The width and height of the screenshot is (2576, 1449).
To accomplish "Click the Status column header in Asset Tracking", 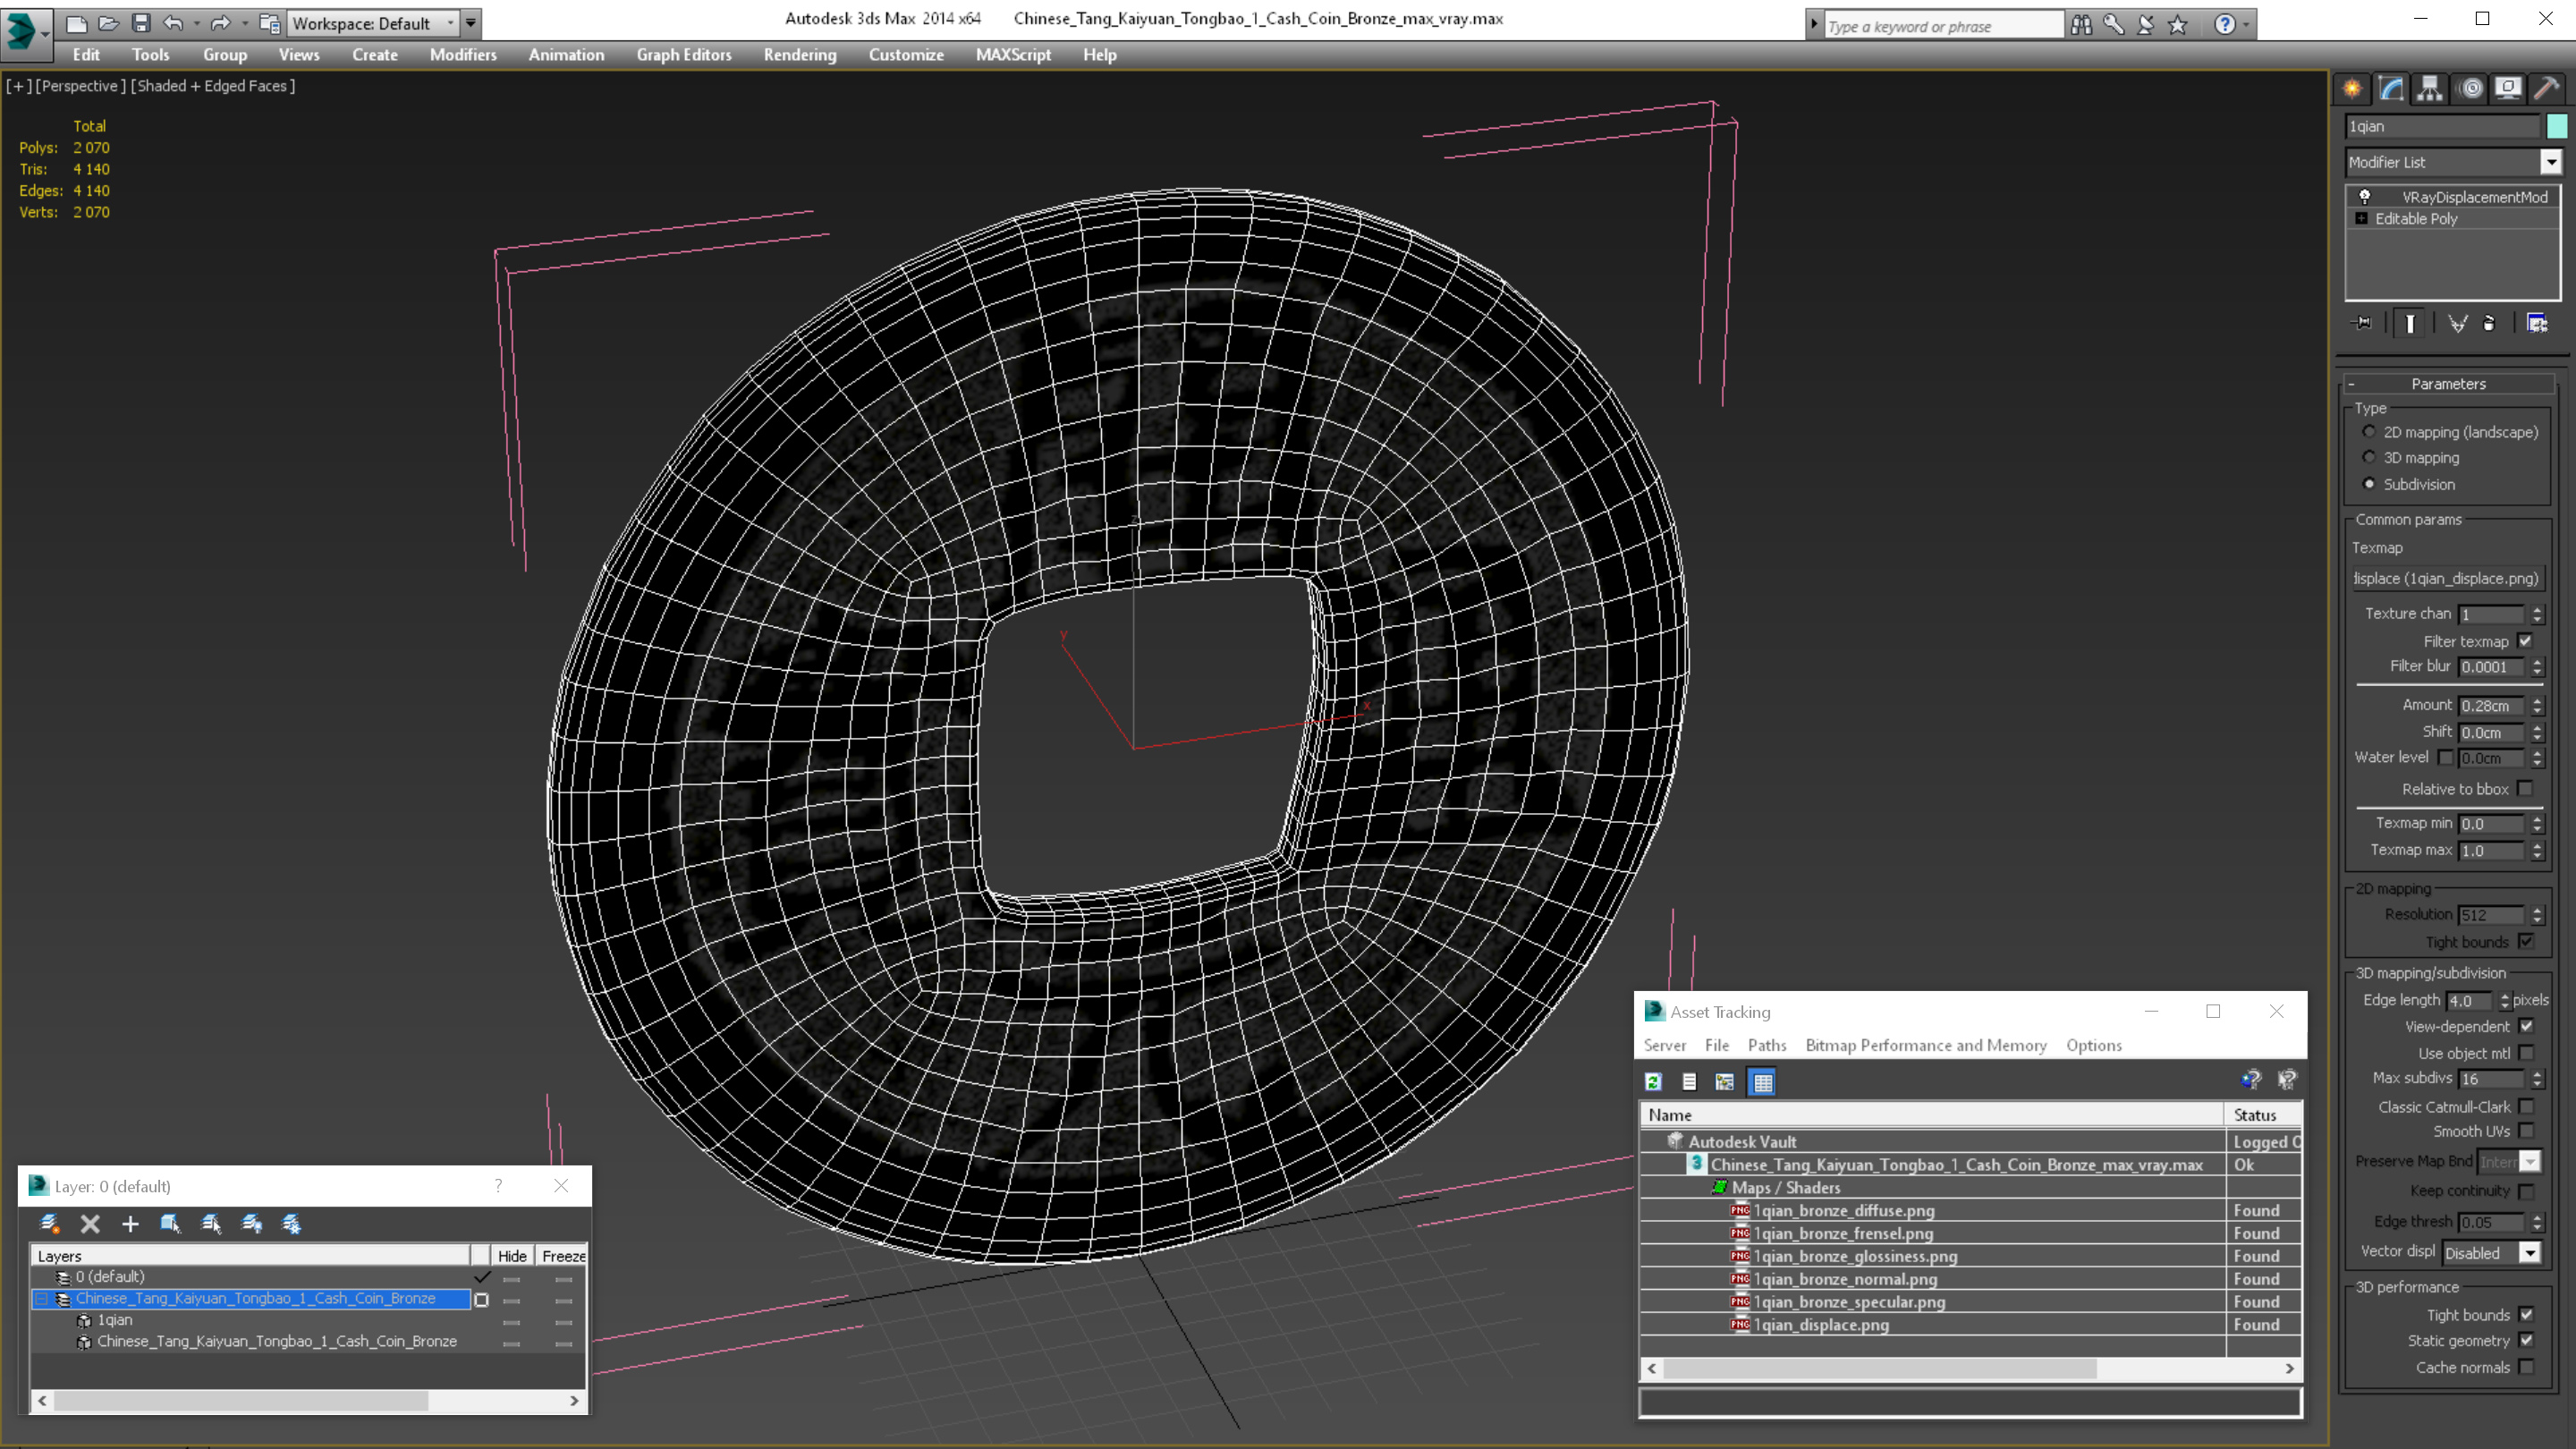I will pos(2263,1114).
